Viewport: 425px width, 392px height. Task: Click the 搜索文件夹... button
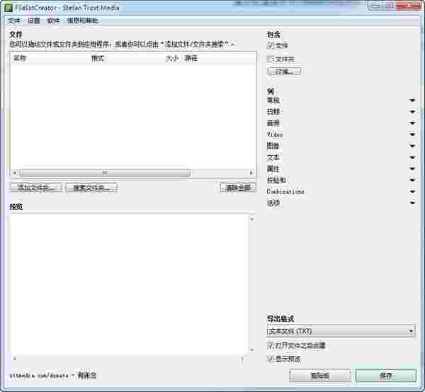(91, 187)
